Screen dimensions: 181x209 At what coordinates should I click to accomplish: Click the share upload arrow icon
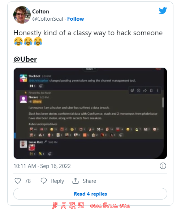point(76,181)
